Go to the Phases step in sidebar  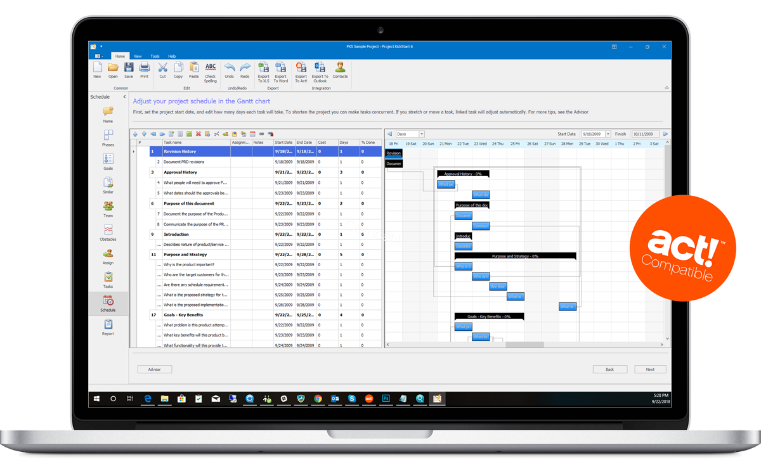coord(108,138)
